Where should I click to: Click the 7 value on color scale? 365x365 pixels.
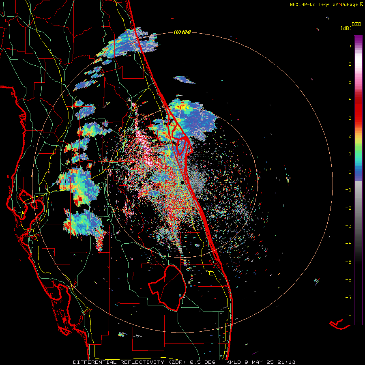point(350,45)
